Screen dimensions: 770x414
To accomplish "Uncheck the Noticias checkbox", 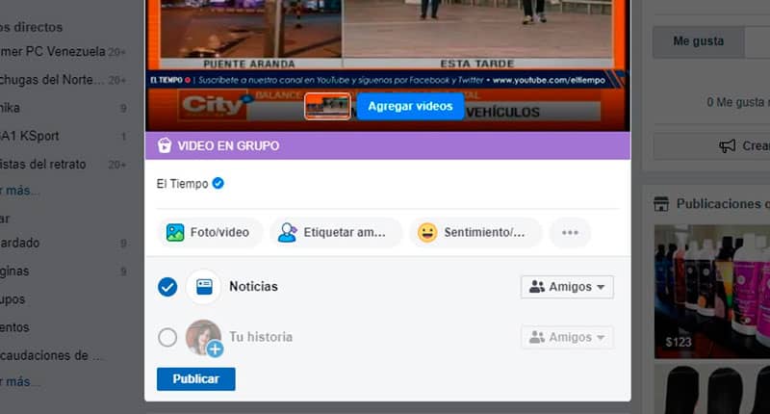I will [x=167, y=287].
